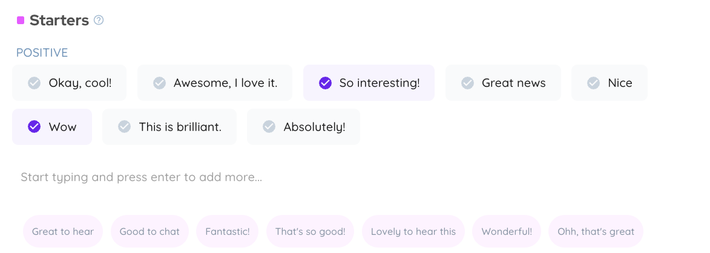This screenshot has width=710, height=253.
Task: Tick the "Absolutely!" starter checkmark icon
Action: click(x=269, y=127)
